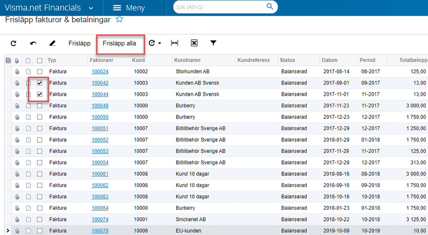Screen dimensions: 428x235
Task: Uncheck the box for invoice 100044
Action: tap(39, 94)
